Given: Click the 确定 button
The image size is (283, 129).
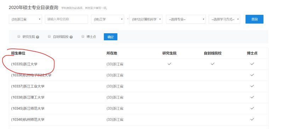Looking at the screenshot, I should click(111, 37).
